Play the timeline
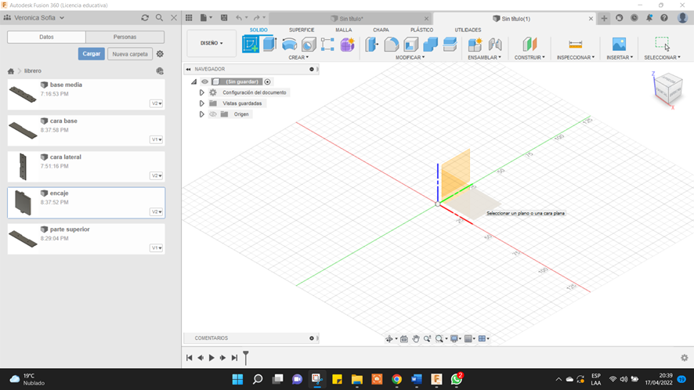694x390 pixels. (x=211, y=358)
